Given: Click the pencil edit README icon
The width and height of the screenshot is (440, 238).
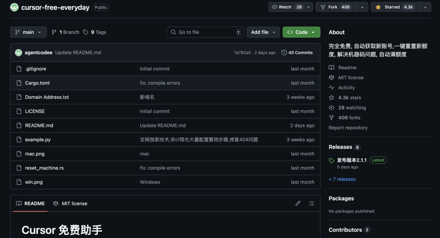Looking at the screenshot, I should click(x=298, y=203).
